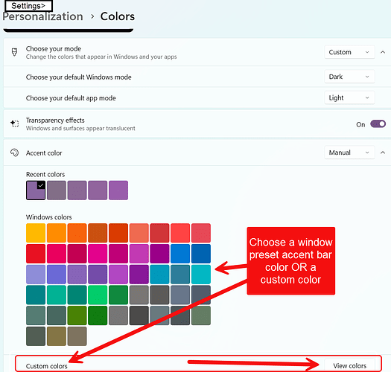Click the Choose your default app mode label

pyautogui.click(x=71, y=98)
